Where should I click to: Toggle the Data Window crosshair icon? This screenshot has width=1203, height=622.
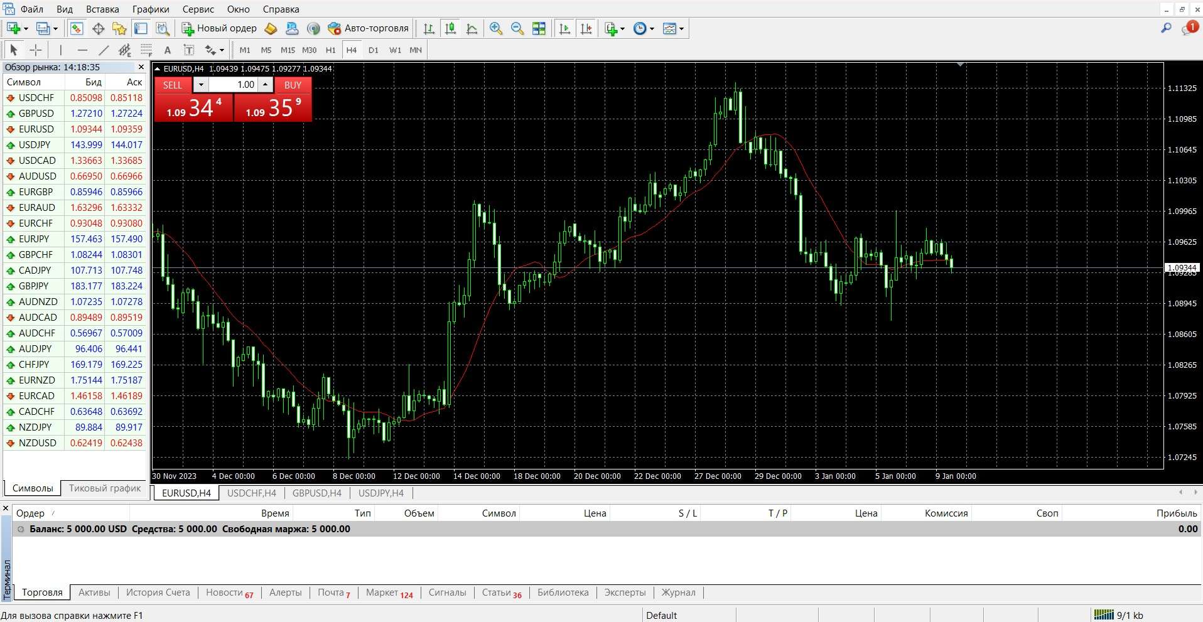coord(98,28)
